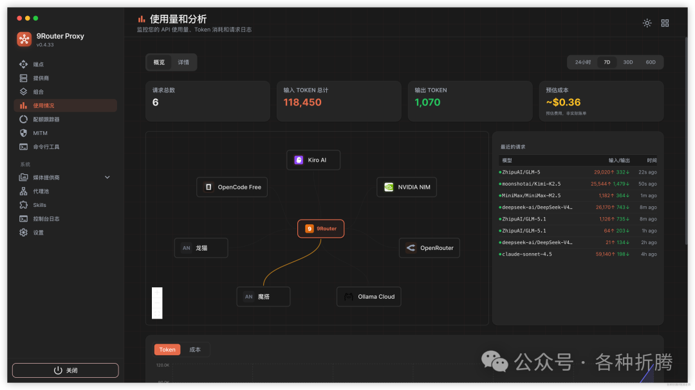Open the 设置 gear icon
The height and width of the screenshot is (390, 695).
click(24, 232)
